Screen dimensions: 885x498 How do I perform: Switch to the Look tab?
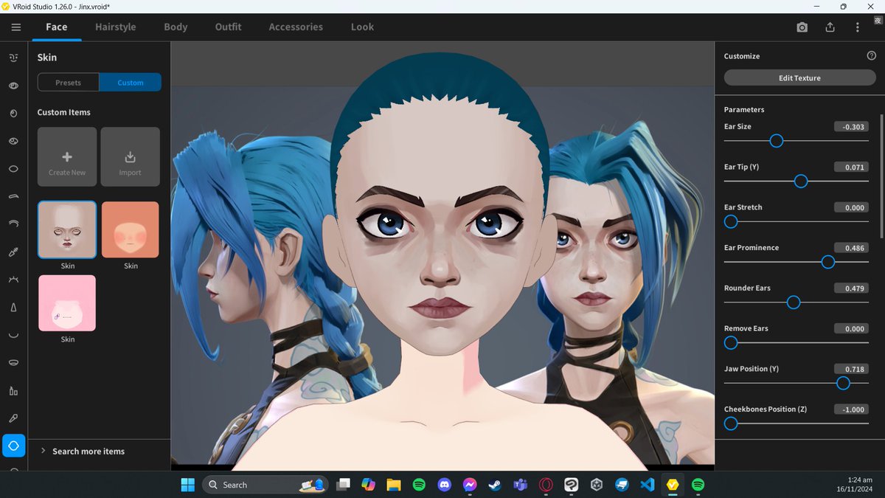[x=362, y=27]
